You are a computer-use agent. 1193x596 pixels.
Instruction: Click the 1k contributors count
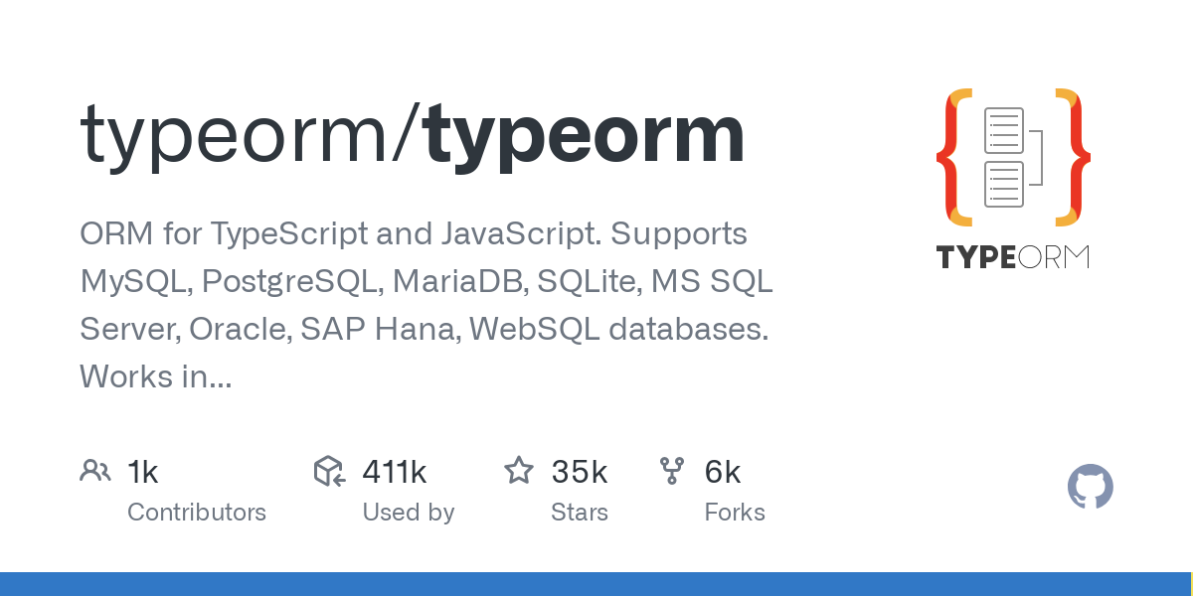[x=143, y=472]
